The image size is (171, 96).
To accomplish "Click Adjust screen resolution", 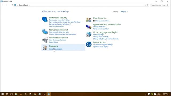I will pos(101,29).
